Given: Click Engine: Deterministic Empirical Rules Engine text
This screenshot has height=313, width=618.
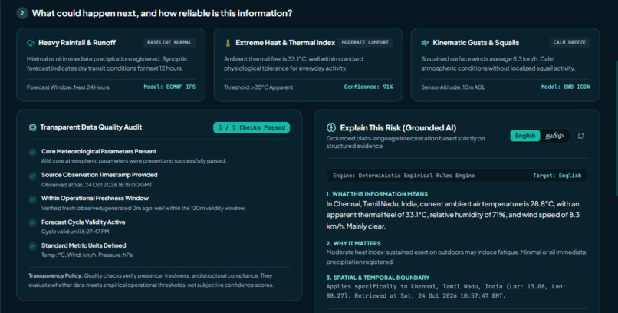Looking at the screenshot, I should pyautogui.click(x=403, y=176).
